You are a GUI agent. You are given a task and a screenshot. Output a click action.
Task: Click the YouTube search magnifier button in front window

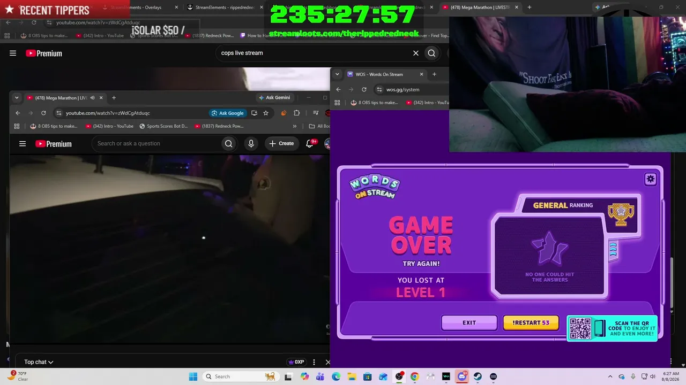tap(229, 143)
